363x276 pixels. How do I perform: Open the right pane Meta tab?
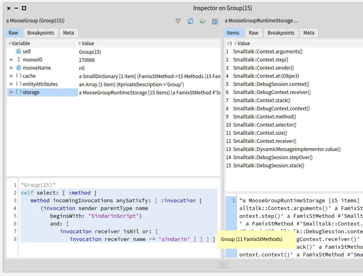[309, 33]
